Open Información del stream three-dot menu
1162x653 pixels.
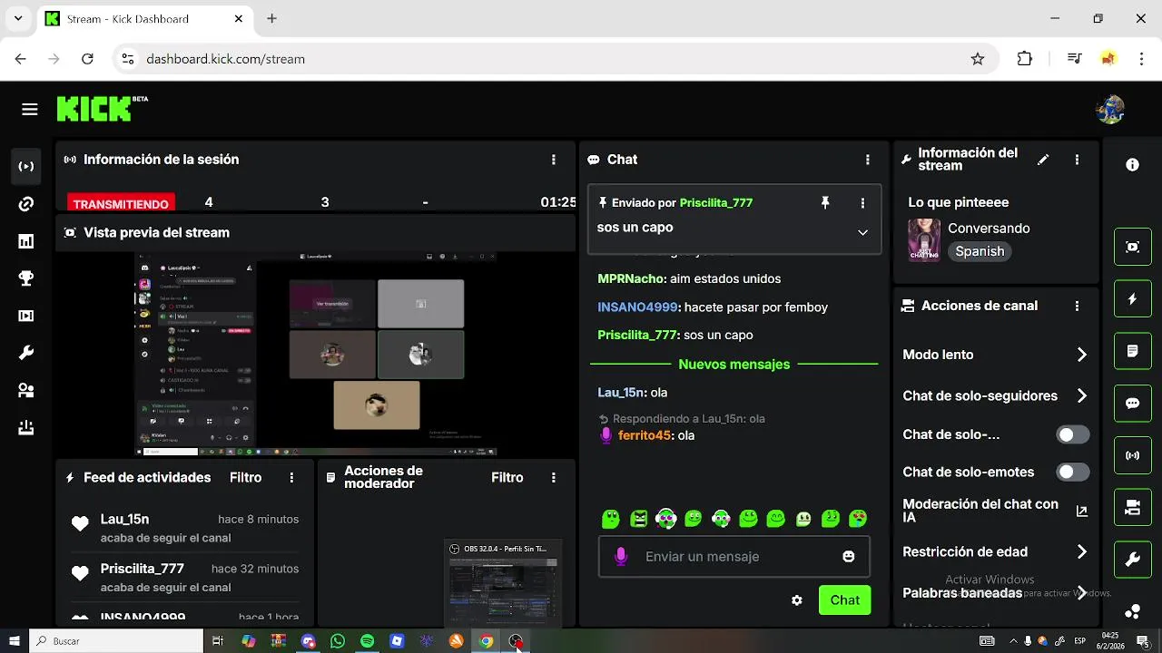[x=1077, y=160]
